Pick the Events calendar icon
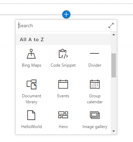This screenshot has height=142, width=133. (x=63, y=84)
